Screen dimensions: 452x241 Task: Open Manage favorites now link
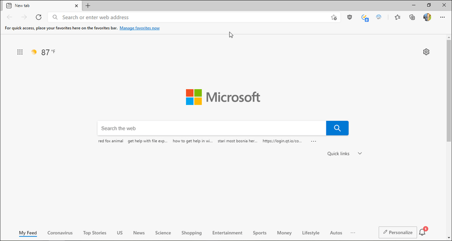click(140, 28)
